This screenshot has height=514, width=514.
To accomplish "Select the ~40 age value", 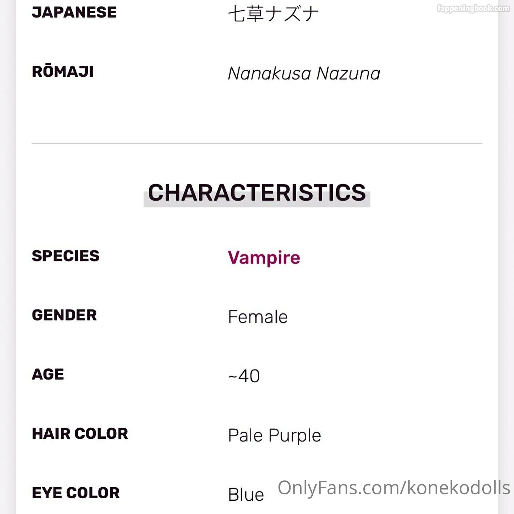I will 244,376.
